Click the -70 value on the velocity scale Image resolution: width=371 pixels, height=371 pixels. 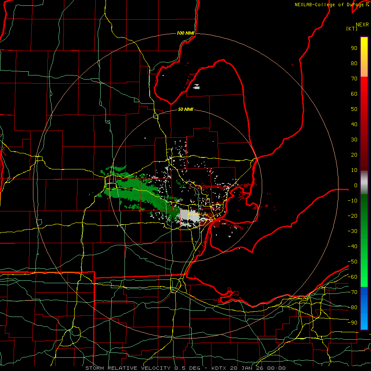click(352, 292)
